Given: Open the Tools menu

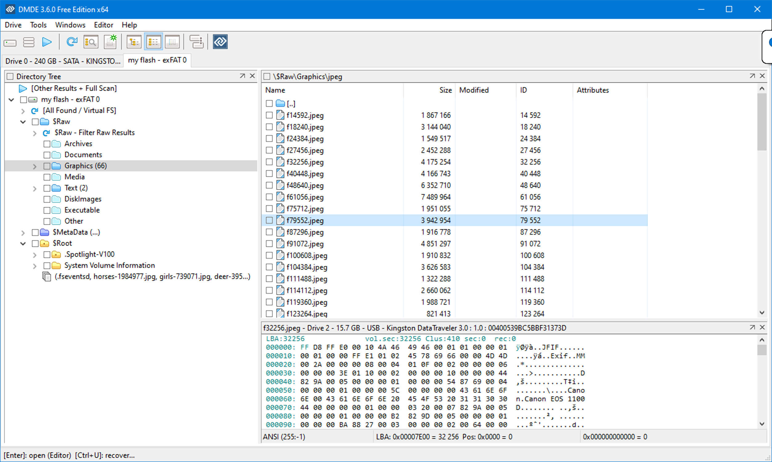Looking at the screenshot, I should click(x=38, y=25).
